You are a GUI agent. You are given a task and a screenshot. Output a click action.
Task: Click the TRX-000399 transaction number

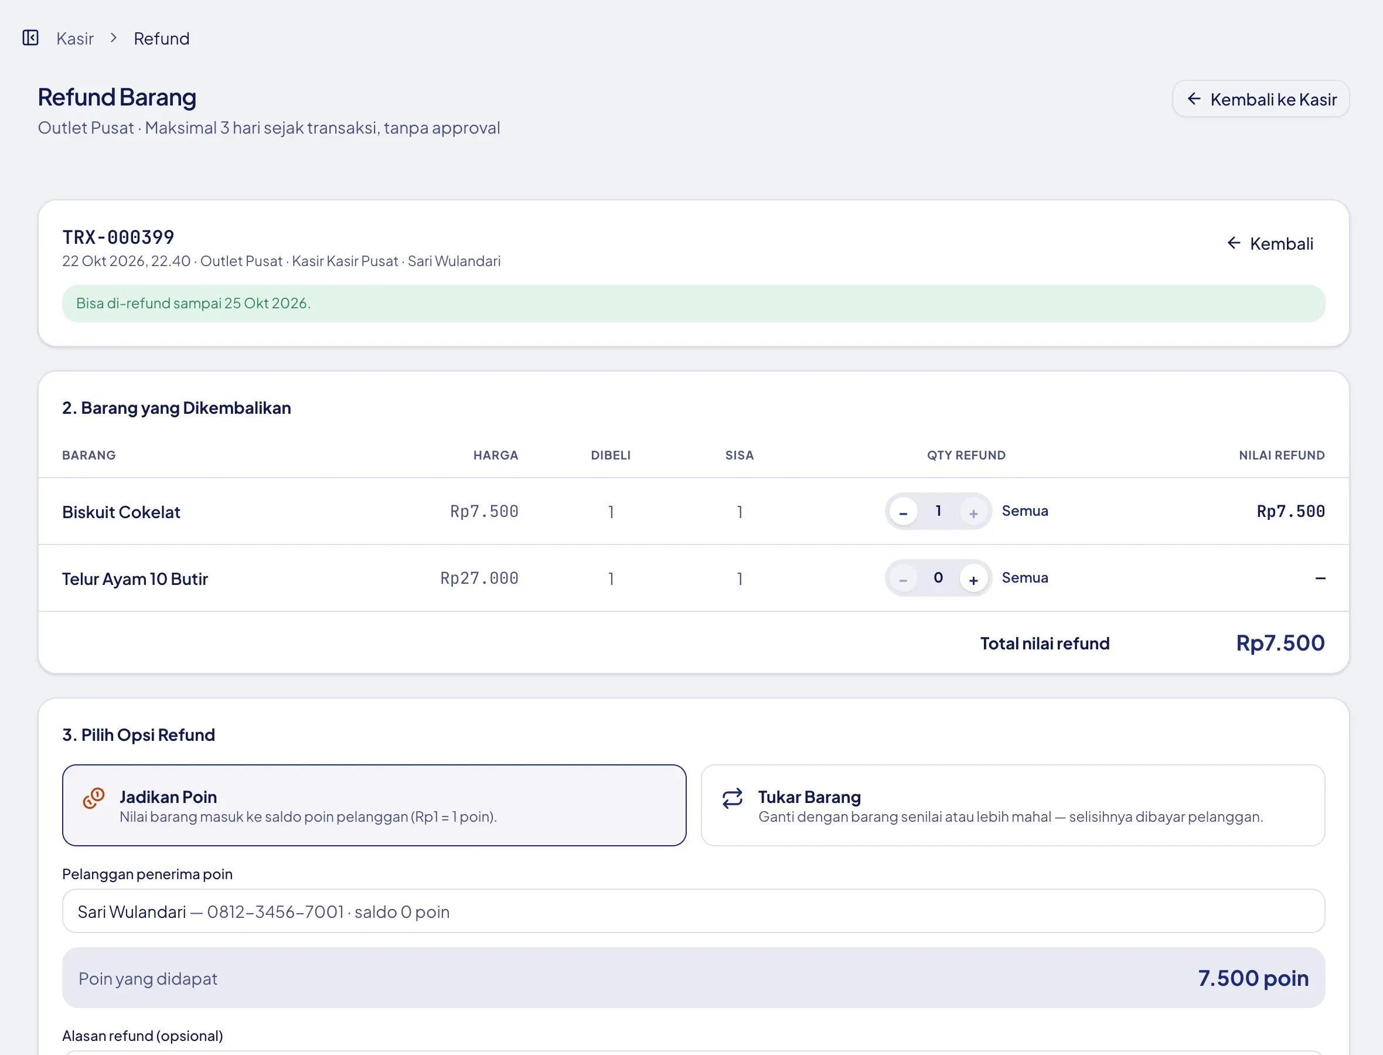click(118, 237)
